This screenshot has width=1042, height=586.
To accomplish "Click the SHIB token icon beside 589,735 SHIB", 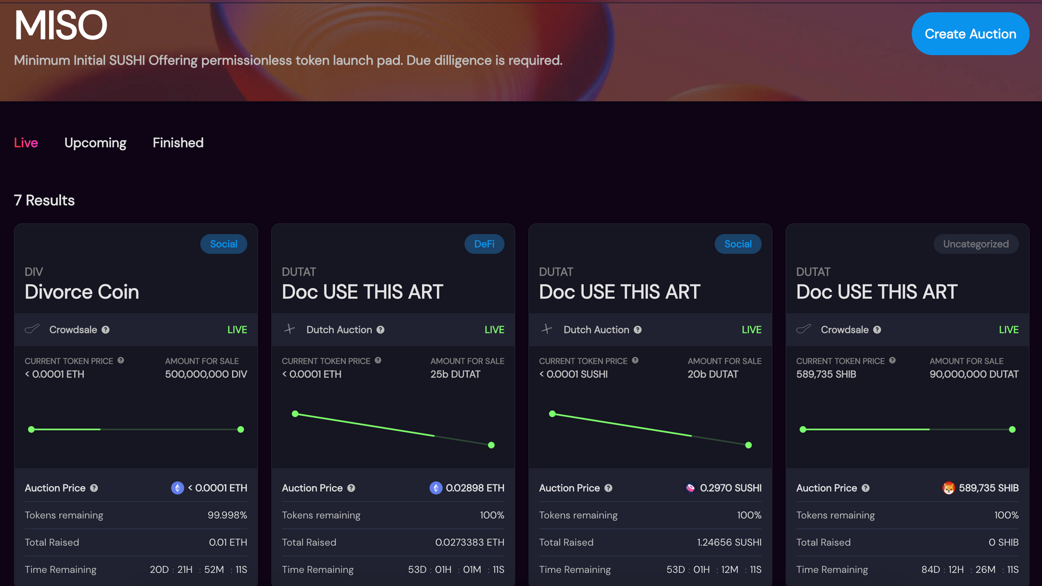I will pyautogui.click(x=949, y=488).
